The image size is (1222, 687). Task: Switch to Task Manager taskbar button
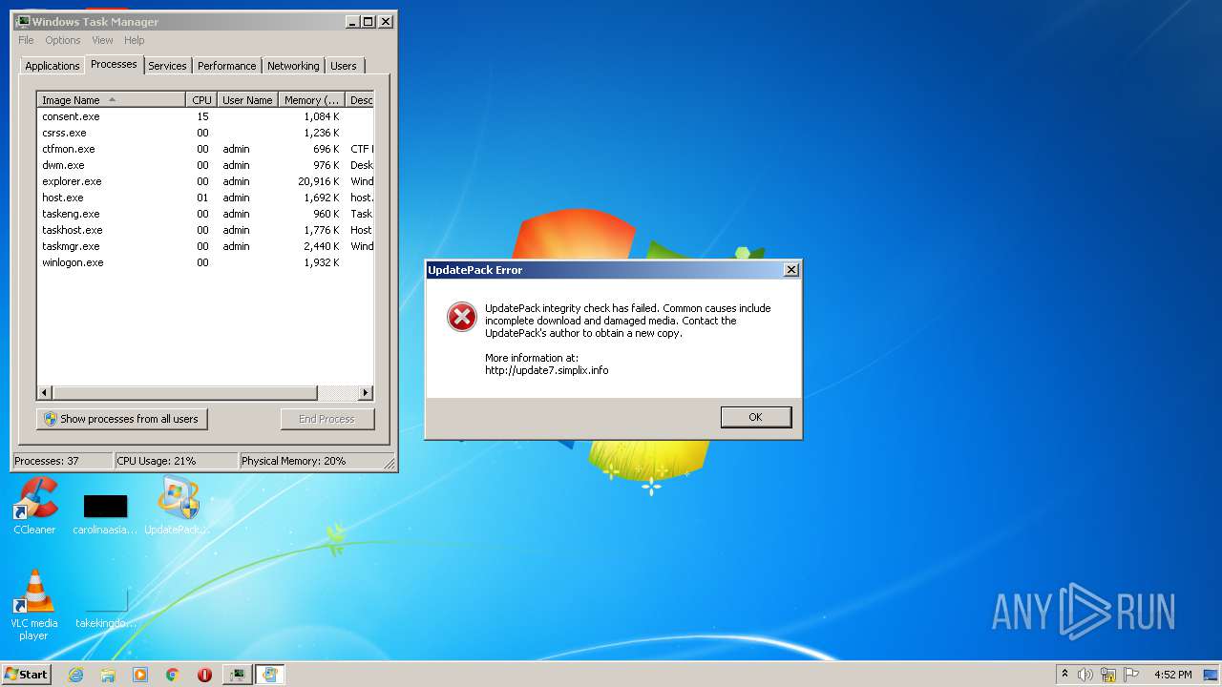pos(237,675)
